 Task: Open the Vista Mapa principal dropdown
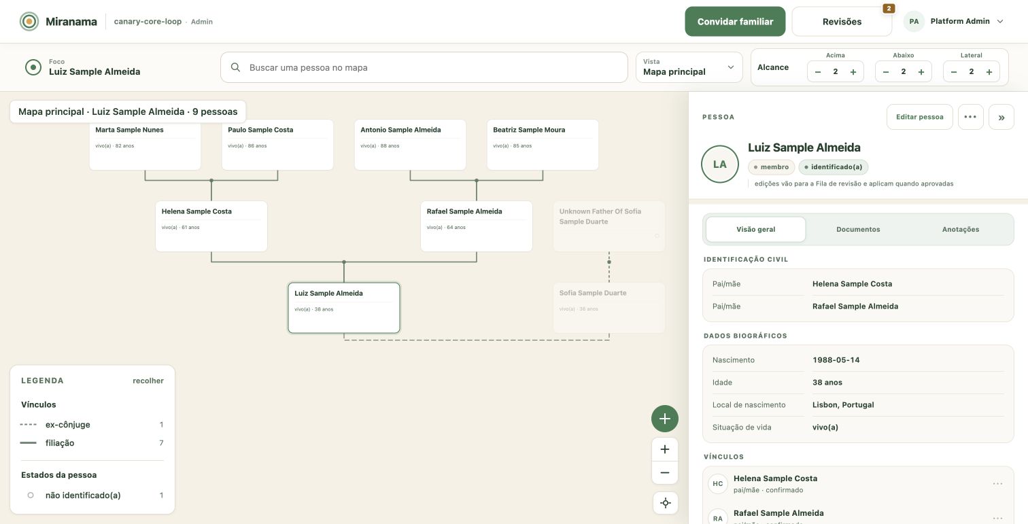pos(689,67)
